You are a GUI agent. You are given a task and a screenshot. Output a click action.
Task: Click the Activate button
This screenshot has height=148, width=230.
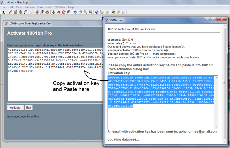(x=15, y=108)
